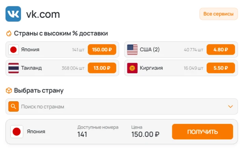Click the box icon beside Выбрать страну

[x=9, y=91]
